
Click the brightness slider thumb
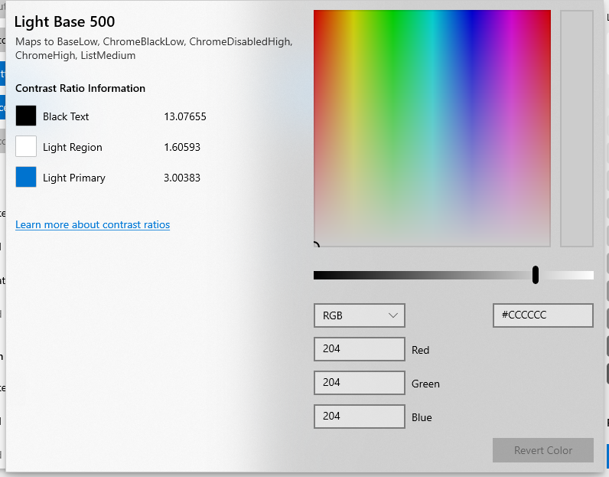click(x=536, y=275)
